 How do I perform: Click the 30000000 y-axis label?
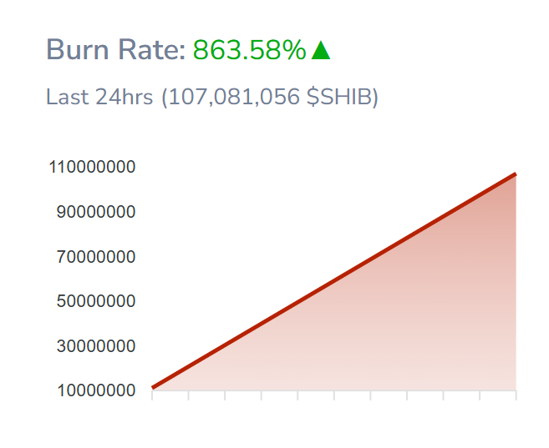point(96,346)
